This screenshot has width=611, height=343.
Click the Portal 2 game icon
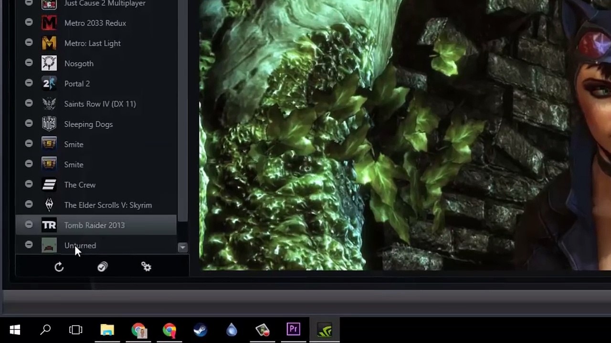[49, 84]
